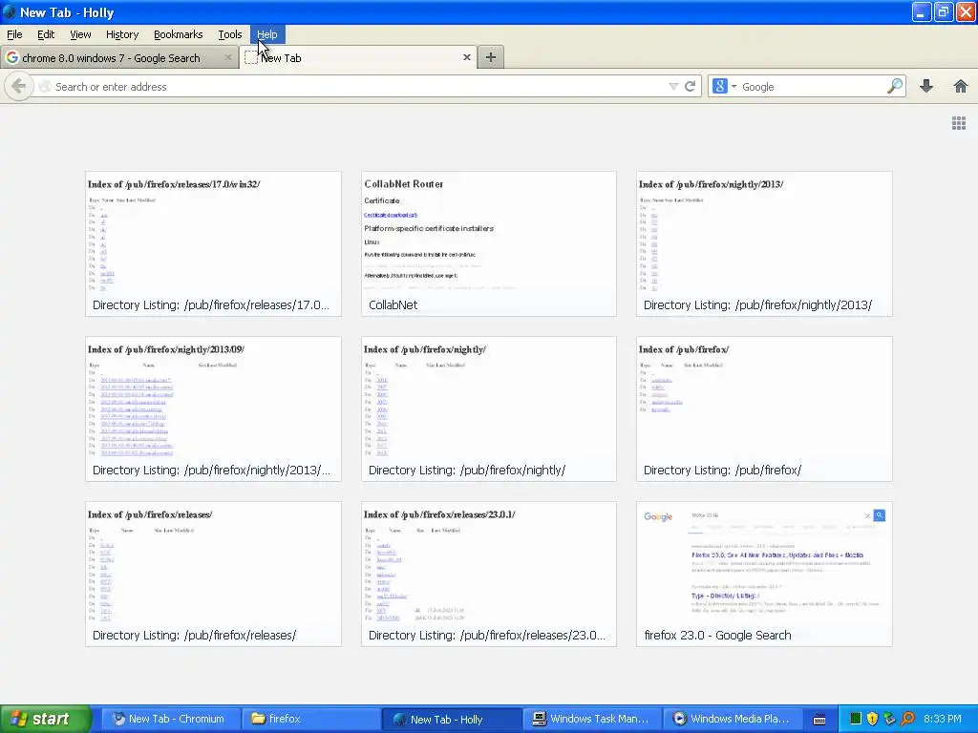Open a new tab with plus button

click(x=491, y=57)
